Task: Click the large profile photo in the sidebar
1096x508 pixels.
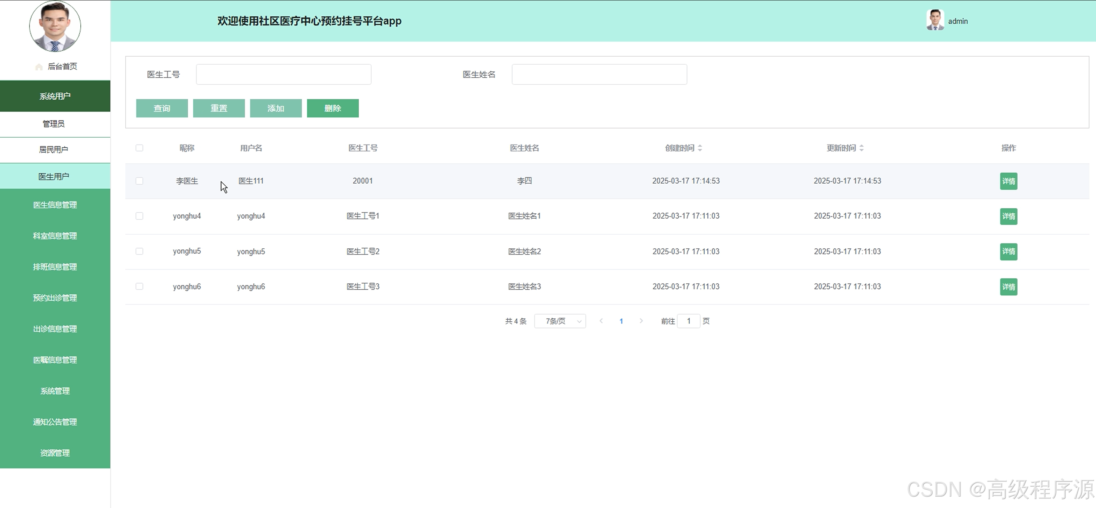Action: [55, 27]
